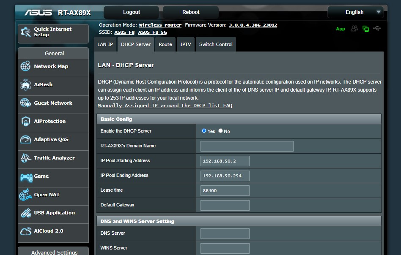Click the DNS Server input field
401x255 pixels.
click(225, 233)
